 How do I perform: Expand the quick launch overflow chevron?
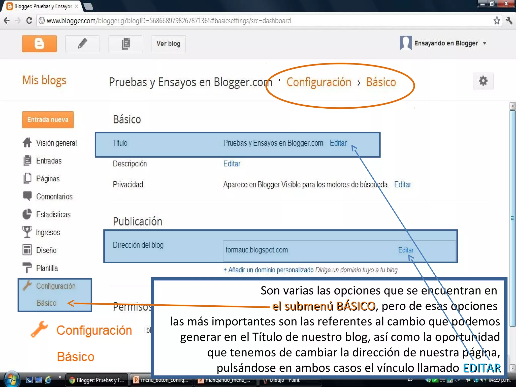coord(60,377)
